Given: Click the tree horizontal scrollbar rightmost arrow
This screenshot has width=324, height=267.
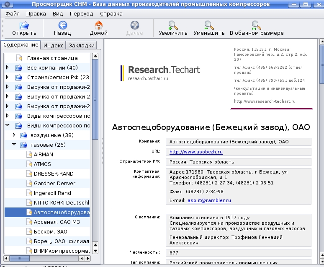Looking at the screenshot, I should pyautogui.click(x=88, y=258).
